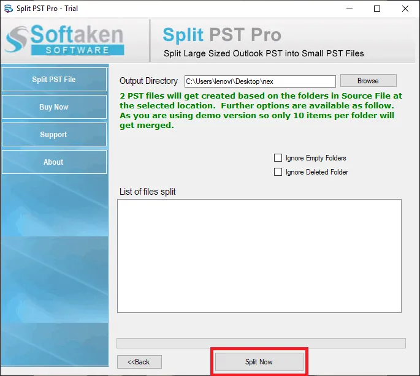Enable Ignore Empty Folders checkbox
The height and width of the screenshot is (376, 420).
pyautogui.click(x=278, y=157)
